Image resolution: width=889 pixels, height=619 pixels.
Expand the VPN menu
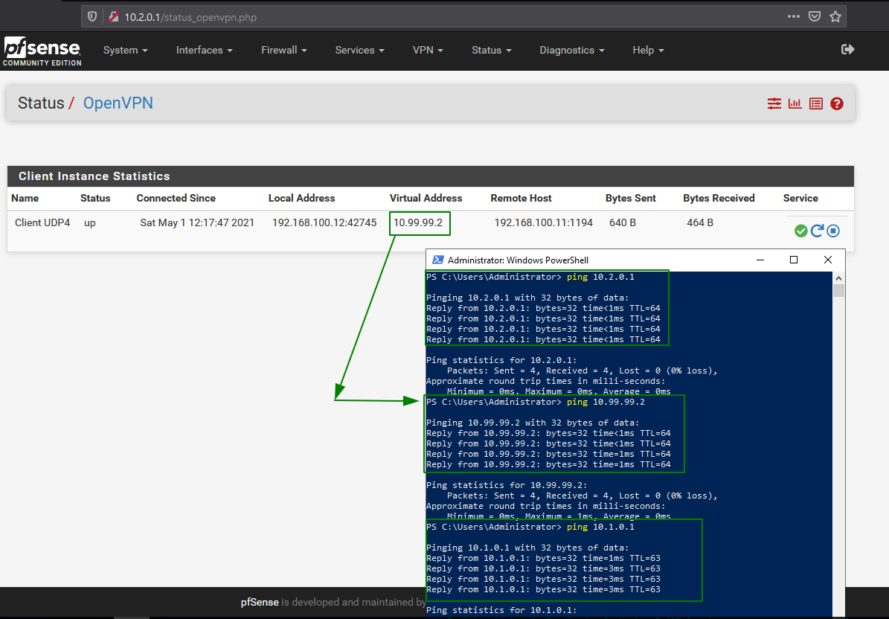pyautogui.click(x=428, y=51)
